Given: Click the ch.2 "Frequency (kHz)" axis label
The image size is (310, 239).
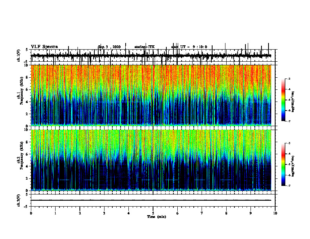Looking at the screenshot, I should [x=22, y=155].
